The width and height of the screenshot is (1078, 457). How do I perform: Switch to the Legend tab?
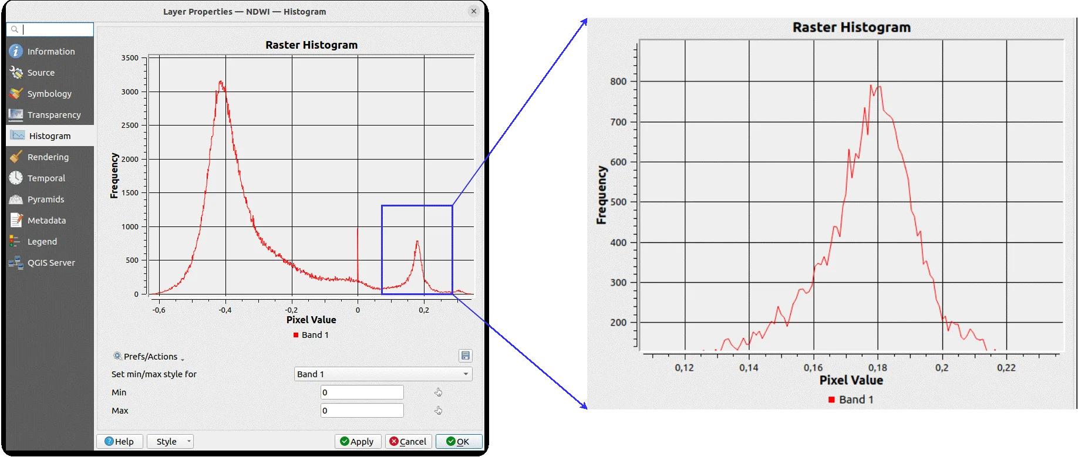pos(42,242)
